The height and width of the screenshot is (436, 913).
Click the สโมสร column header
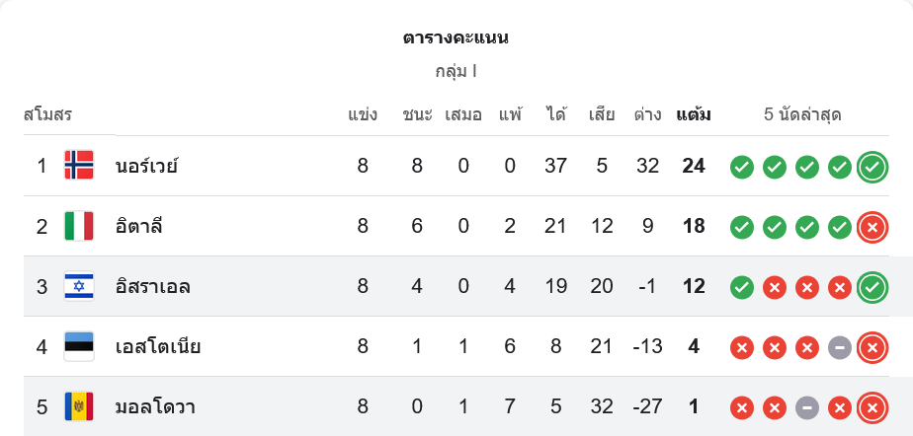47,114
